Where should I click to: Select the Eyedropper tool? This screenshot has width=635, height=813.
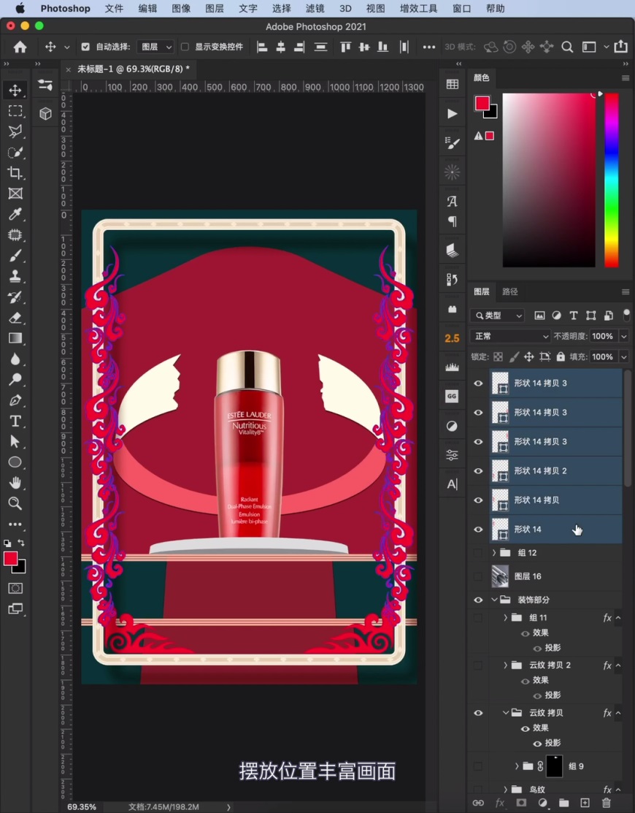tap(15, 214)
